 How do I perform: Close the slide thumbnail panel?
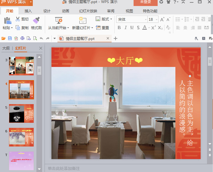41,48
